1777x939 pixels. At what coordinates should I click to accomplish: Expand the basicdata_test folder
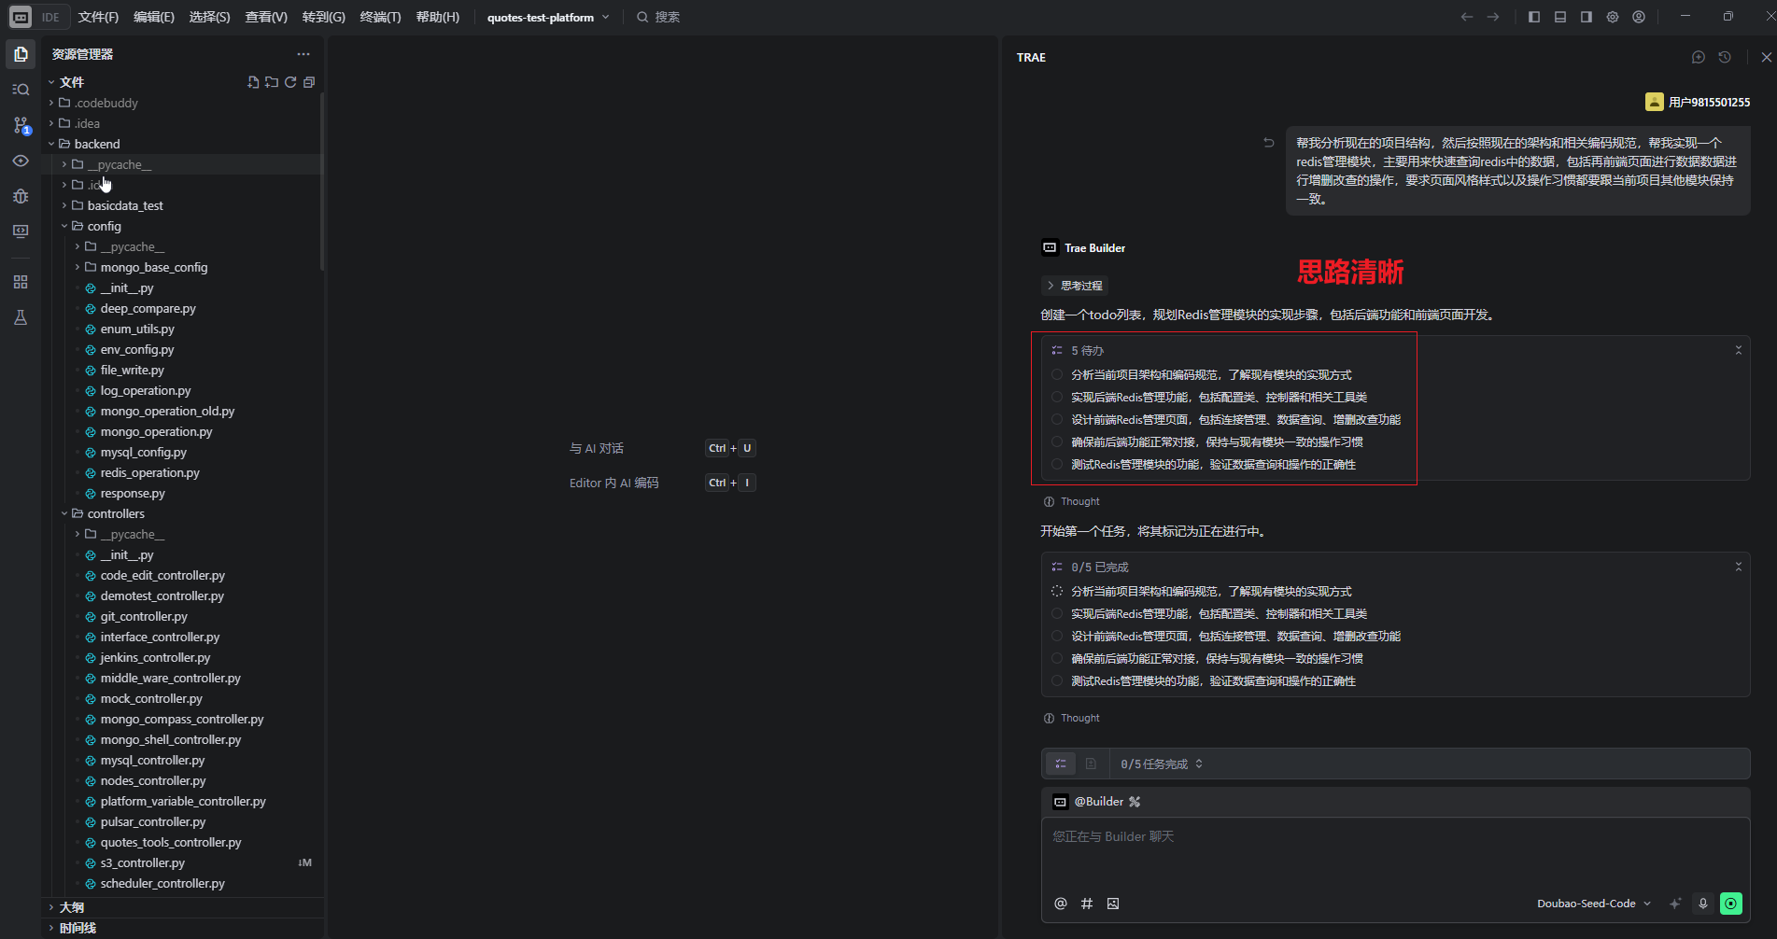[125, 205]
